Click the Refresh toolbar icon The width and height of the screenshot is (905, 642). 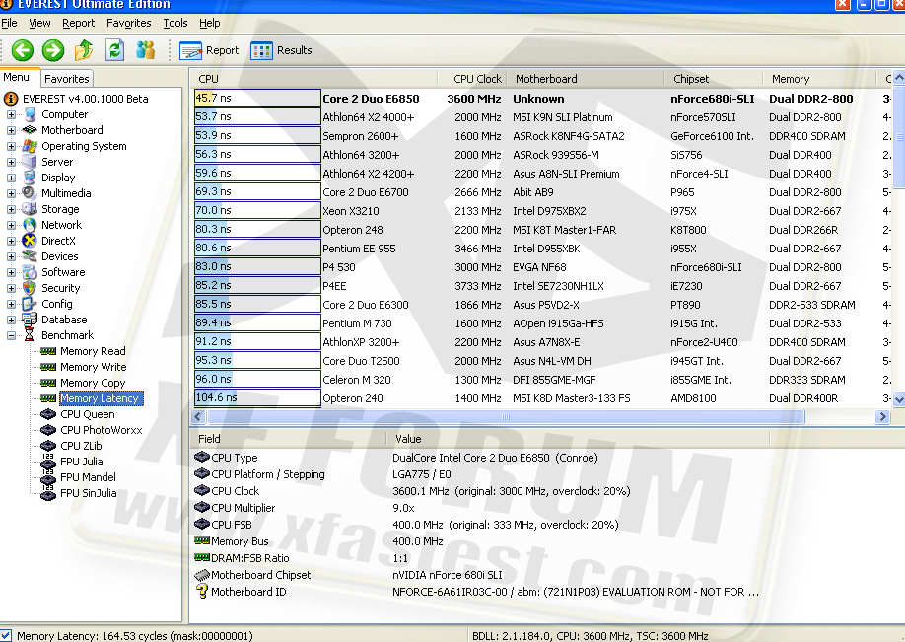(115, 50)
